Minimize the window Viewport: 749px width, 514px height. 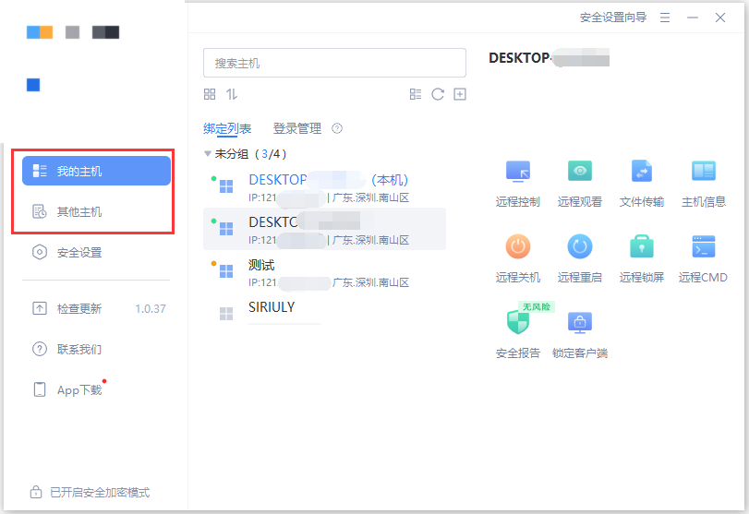(692, 18)
